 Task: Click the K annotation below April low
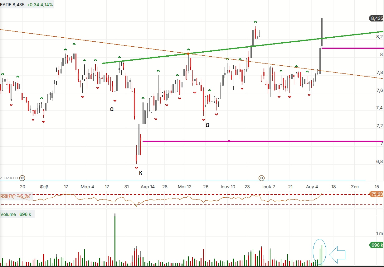140,173
